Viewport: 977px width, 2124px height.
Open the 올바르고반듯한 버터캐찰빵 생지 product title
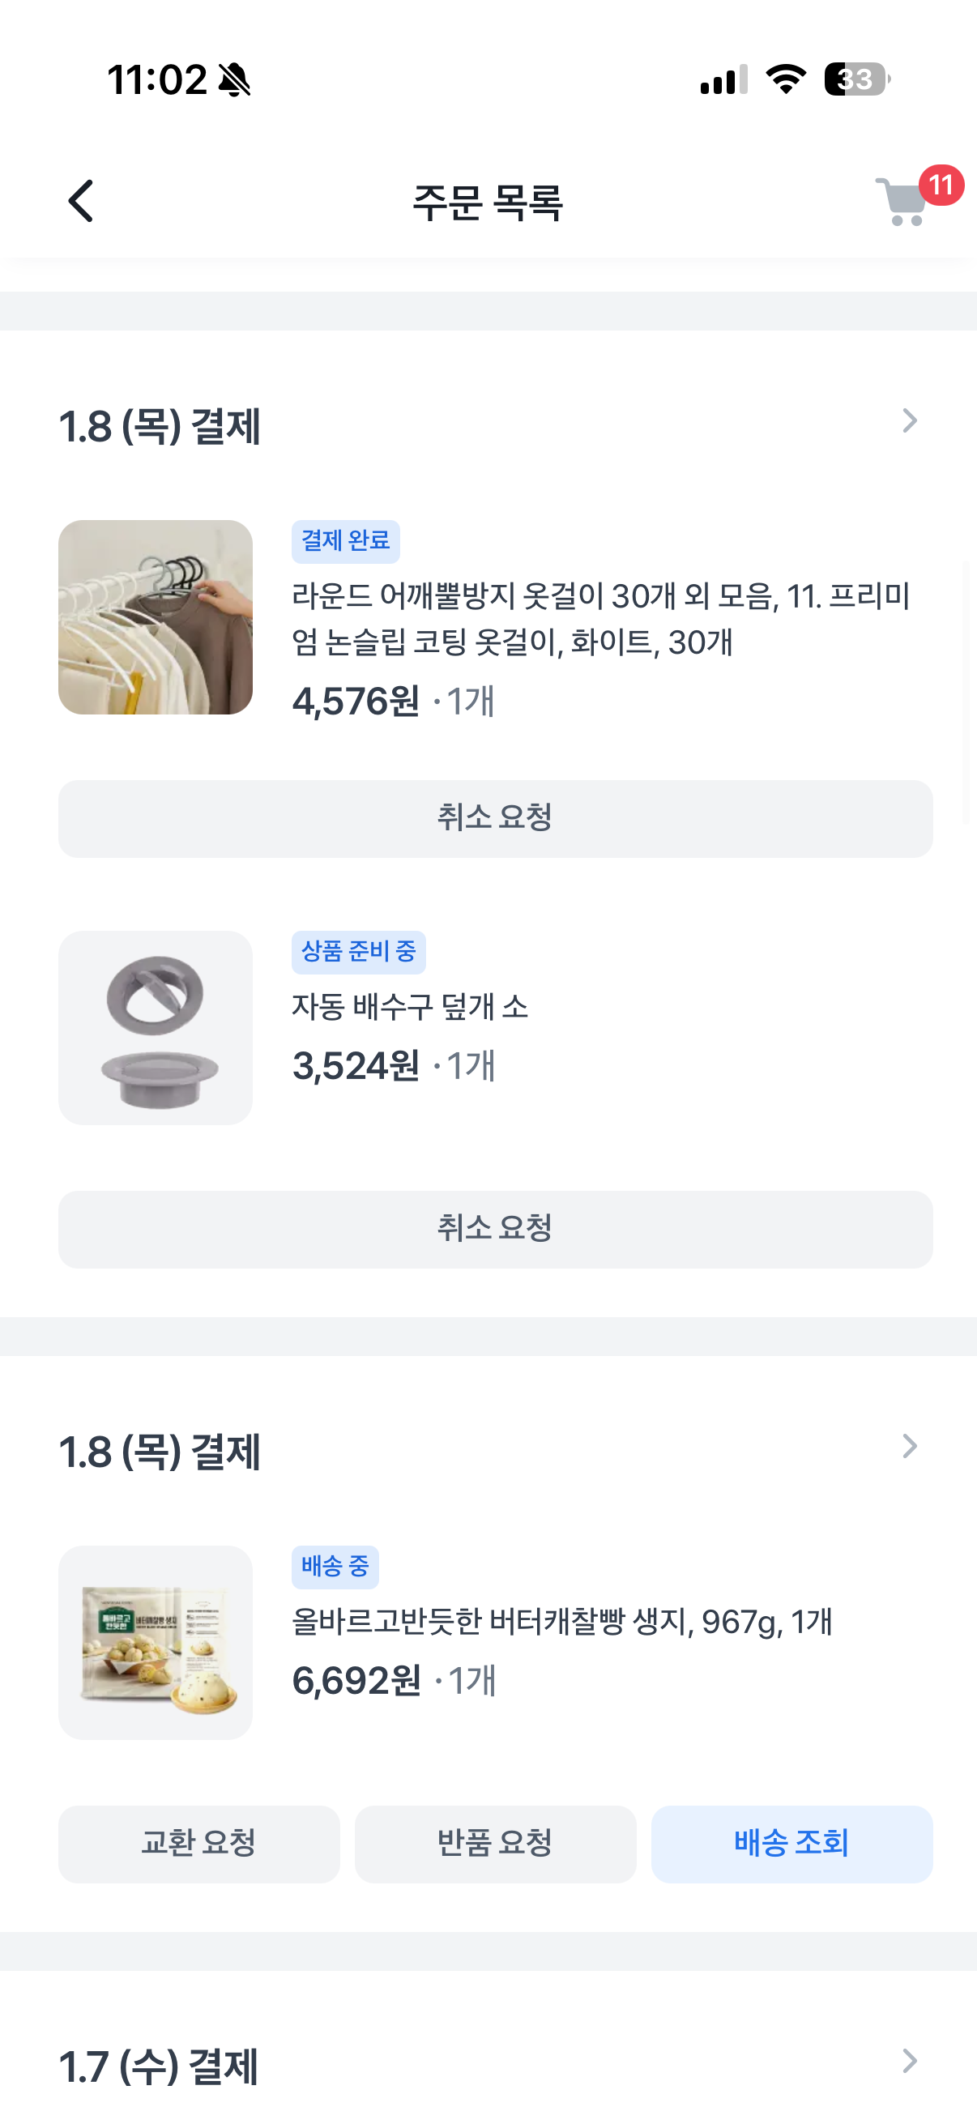(x=561, y=1622)
